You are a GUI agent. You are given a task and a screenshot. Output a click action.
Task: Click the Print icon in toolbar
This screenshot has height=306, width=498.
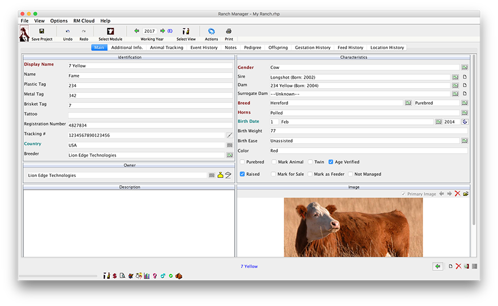point(229,32)
